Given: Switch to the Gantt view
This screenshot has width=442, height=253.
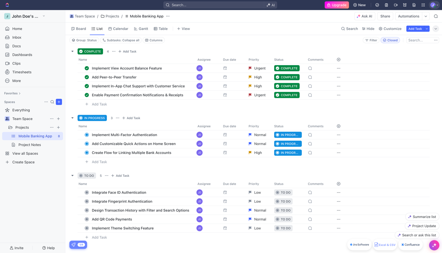Looking at the screenshot, I should [x=141, y=29].
